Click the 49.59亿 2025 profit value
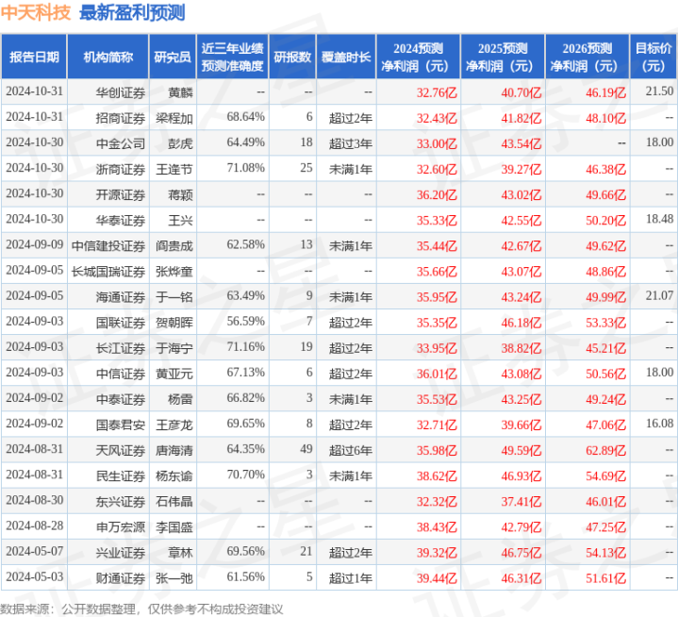Image resolution: width=678 pixels, height=617 pixels. (521, 450)
